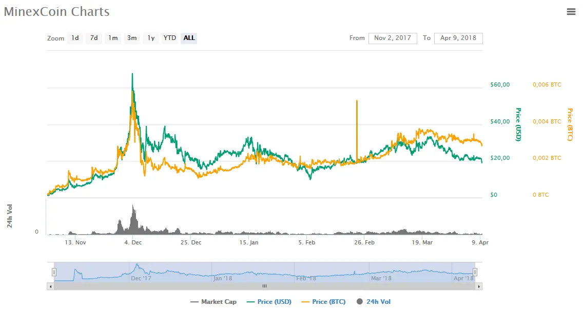583x310 pixels.
Task: Click the 24h Vol axis title
Action: pyautogui.click(x=10, y=216)
